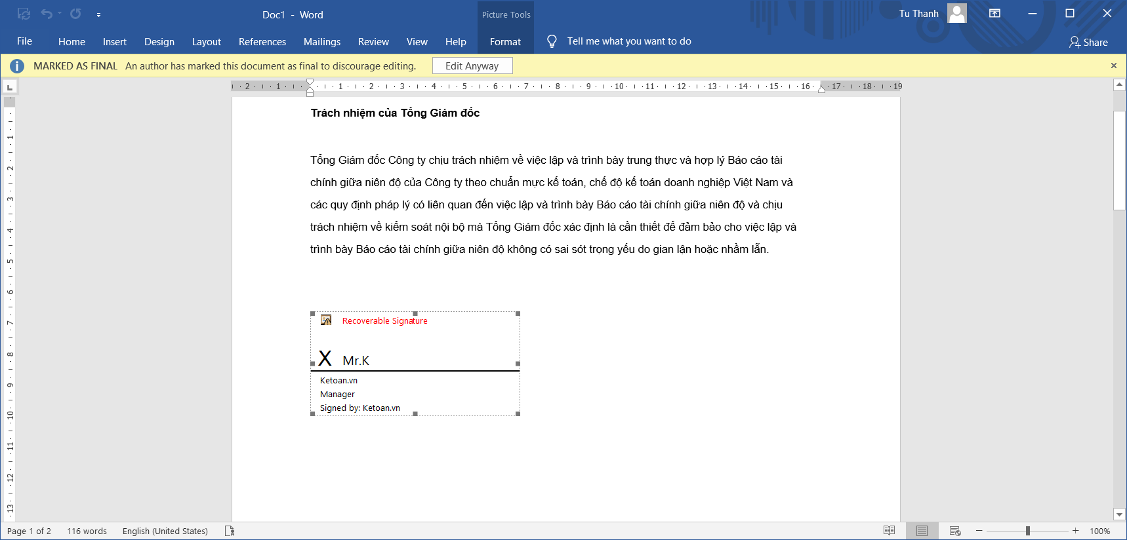Open the Review tab
The height and width of the screenshot is (540, 1127).
click(373, 41)
